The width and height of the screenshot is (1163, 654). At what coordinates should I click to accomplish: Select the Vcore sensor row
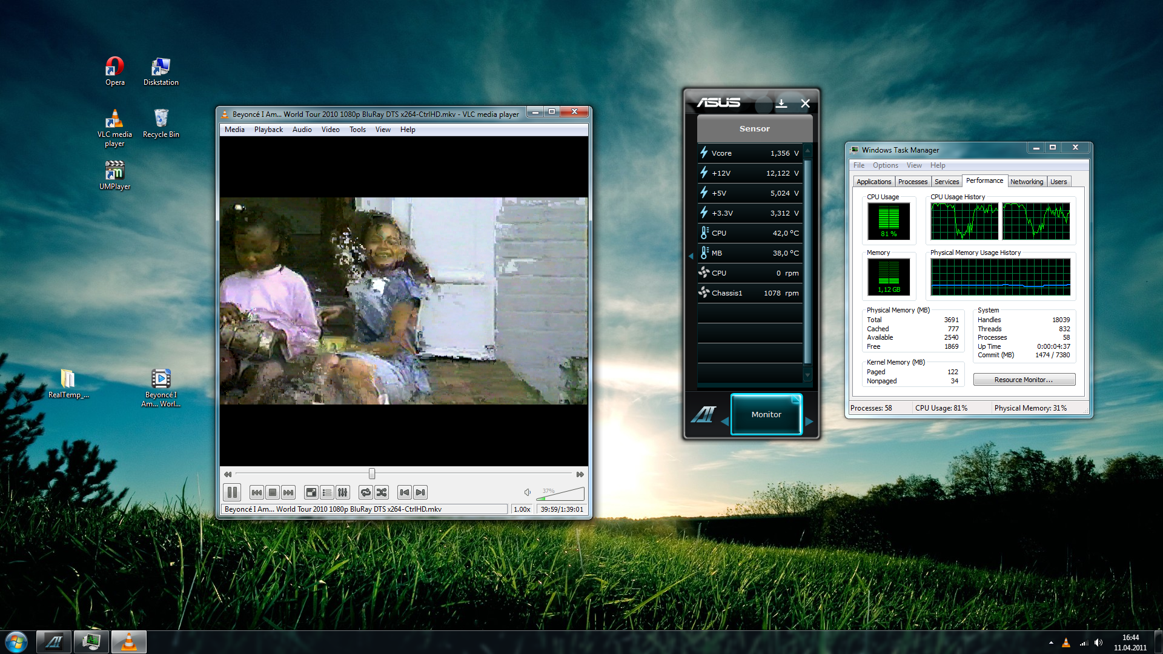point(750,153)
